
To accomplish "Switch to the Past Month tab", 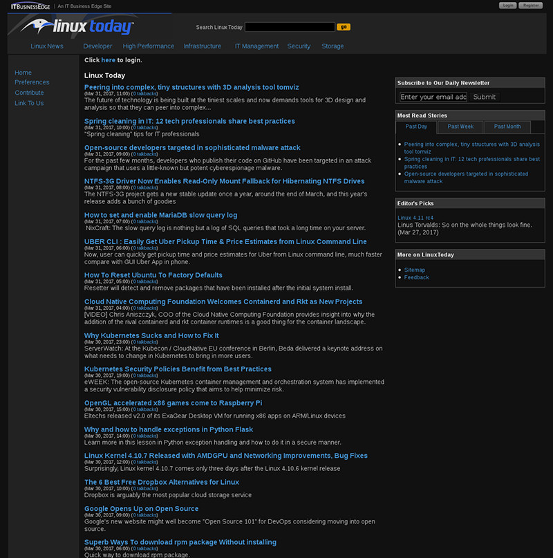I will click(507, 127).
